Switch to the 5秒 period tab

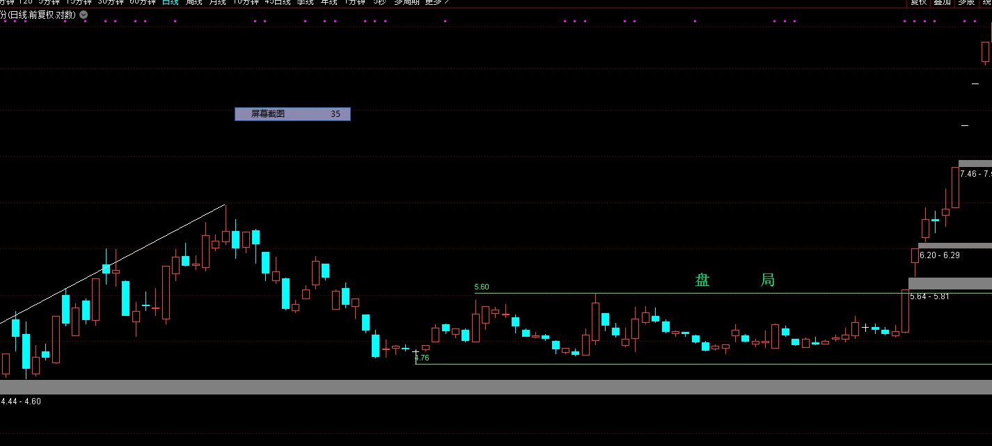coord(379,2)
